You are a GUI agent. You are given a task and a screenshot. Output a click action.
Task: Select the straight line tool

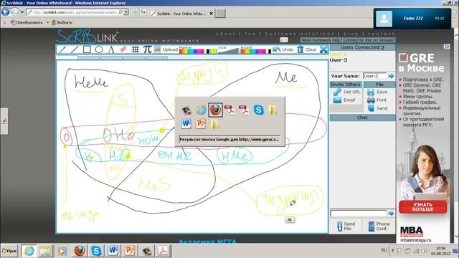[75, 49]
